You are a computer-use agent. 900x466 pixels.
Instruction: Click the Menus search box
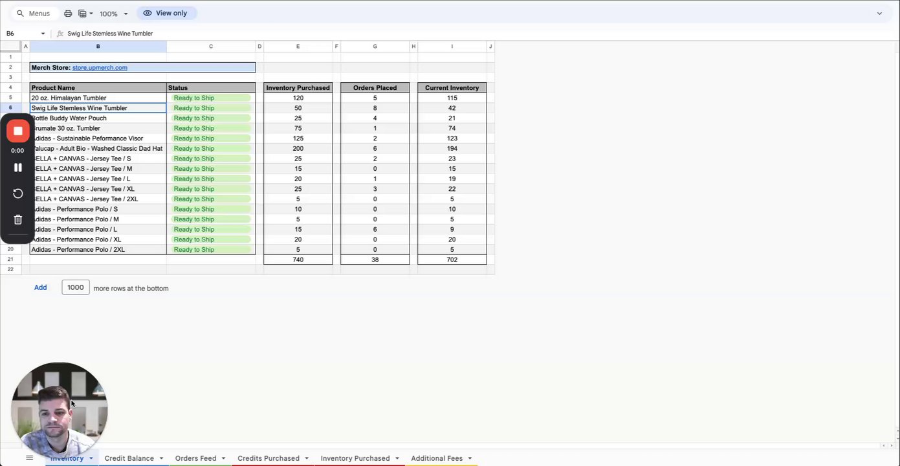[x=34, y=14]
